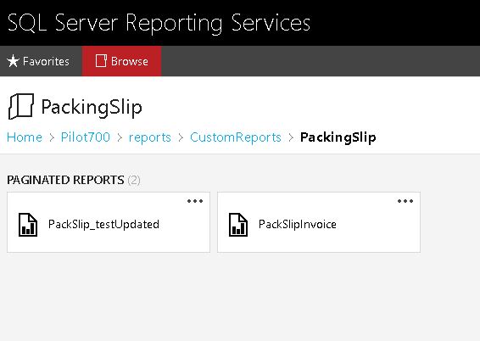This screenshot has height=341, width=480.
Task: Open the PackSlipInvoice report
Action: coord(319,222)
